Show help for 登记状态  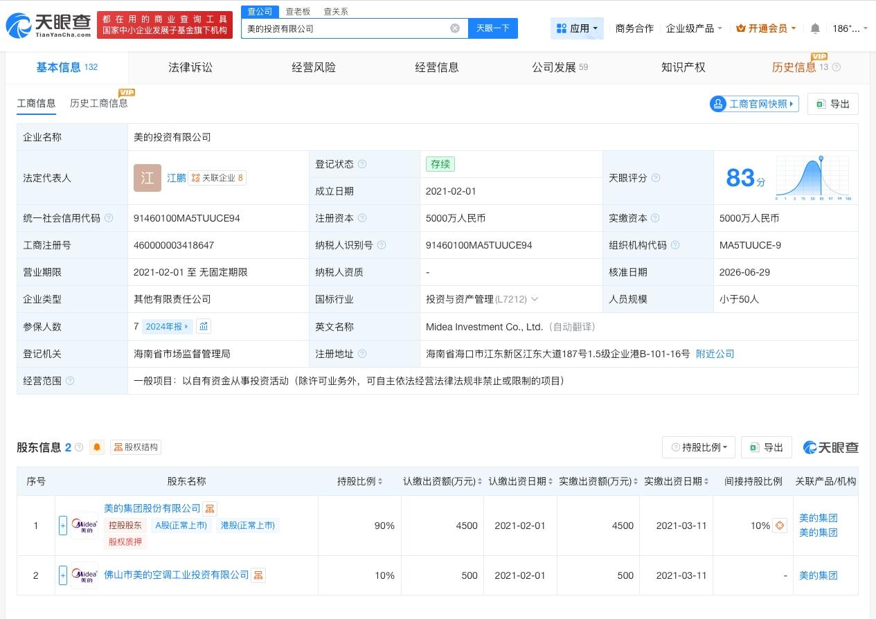click(x=361, y=164)
